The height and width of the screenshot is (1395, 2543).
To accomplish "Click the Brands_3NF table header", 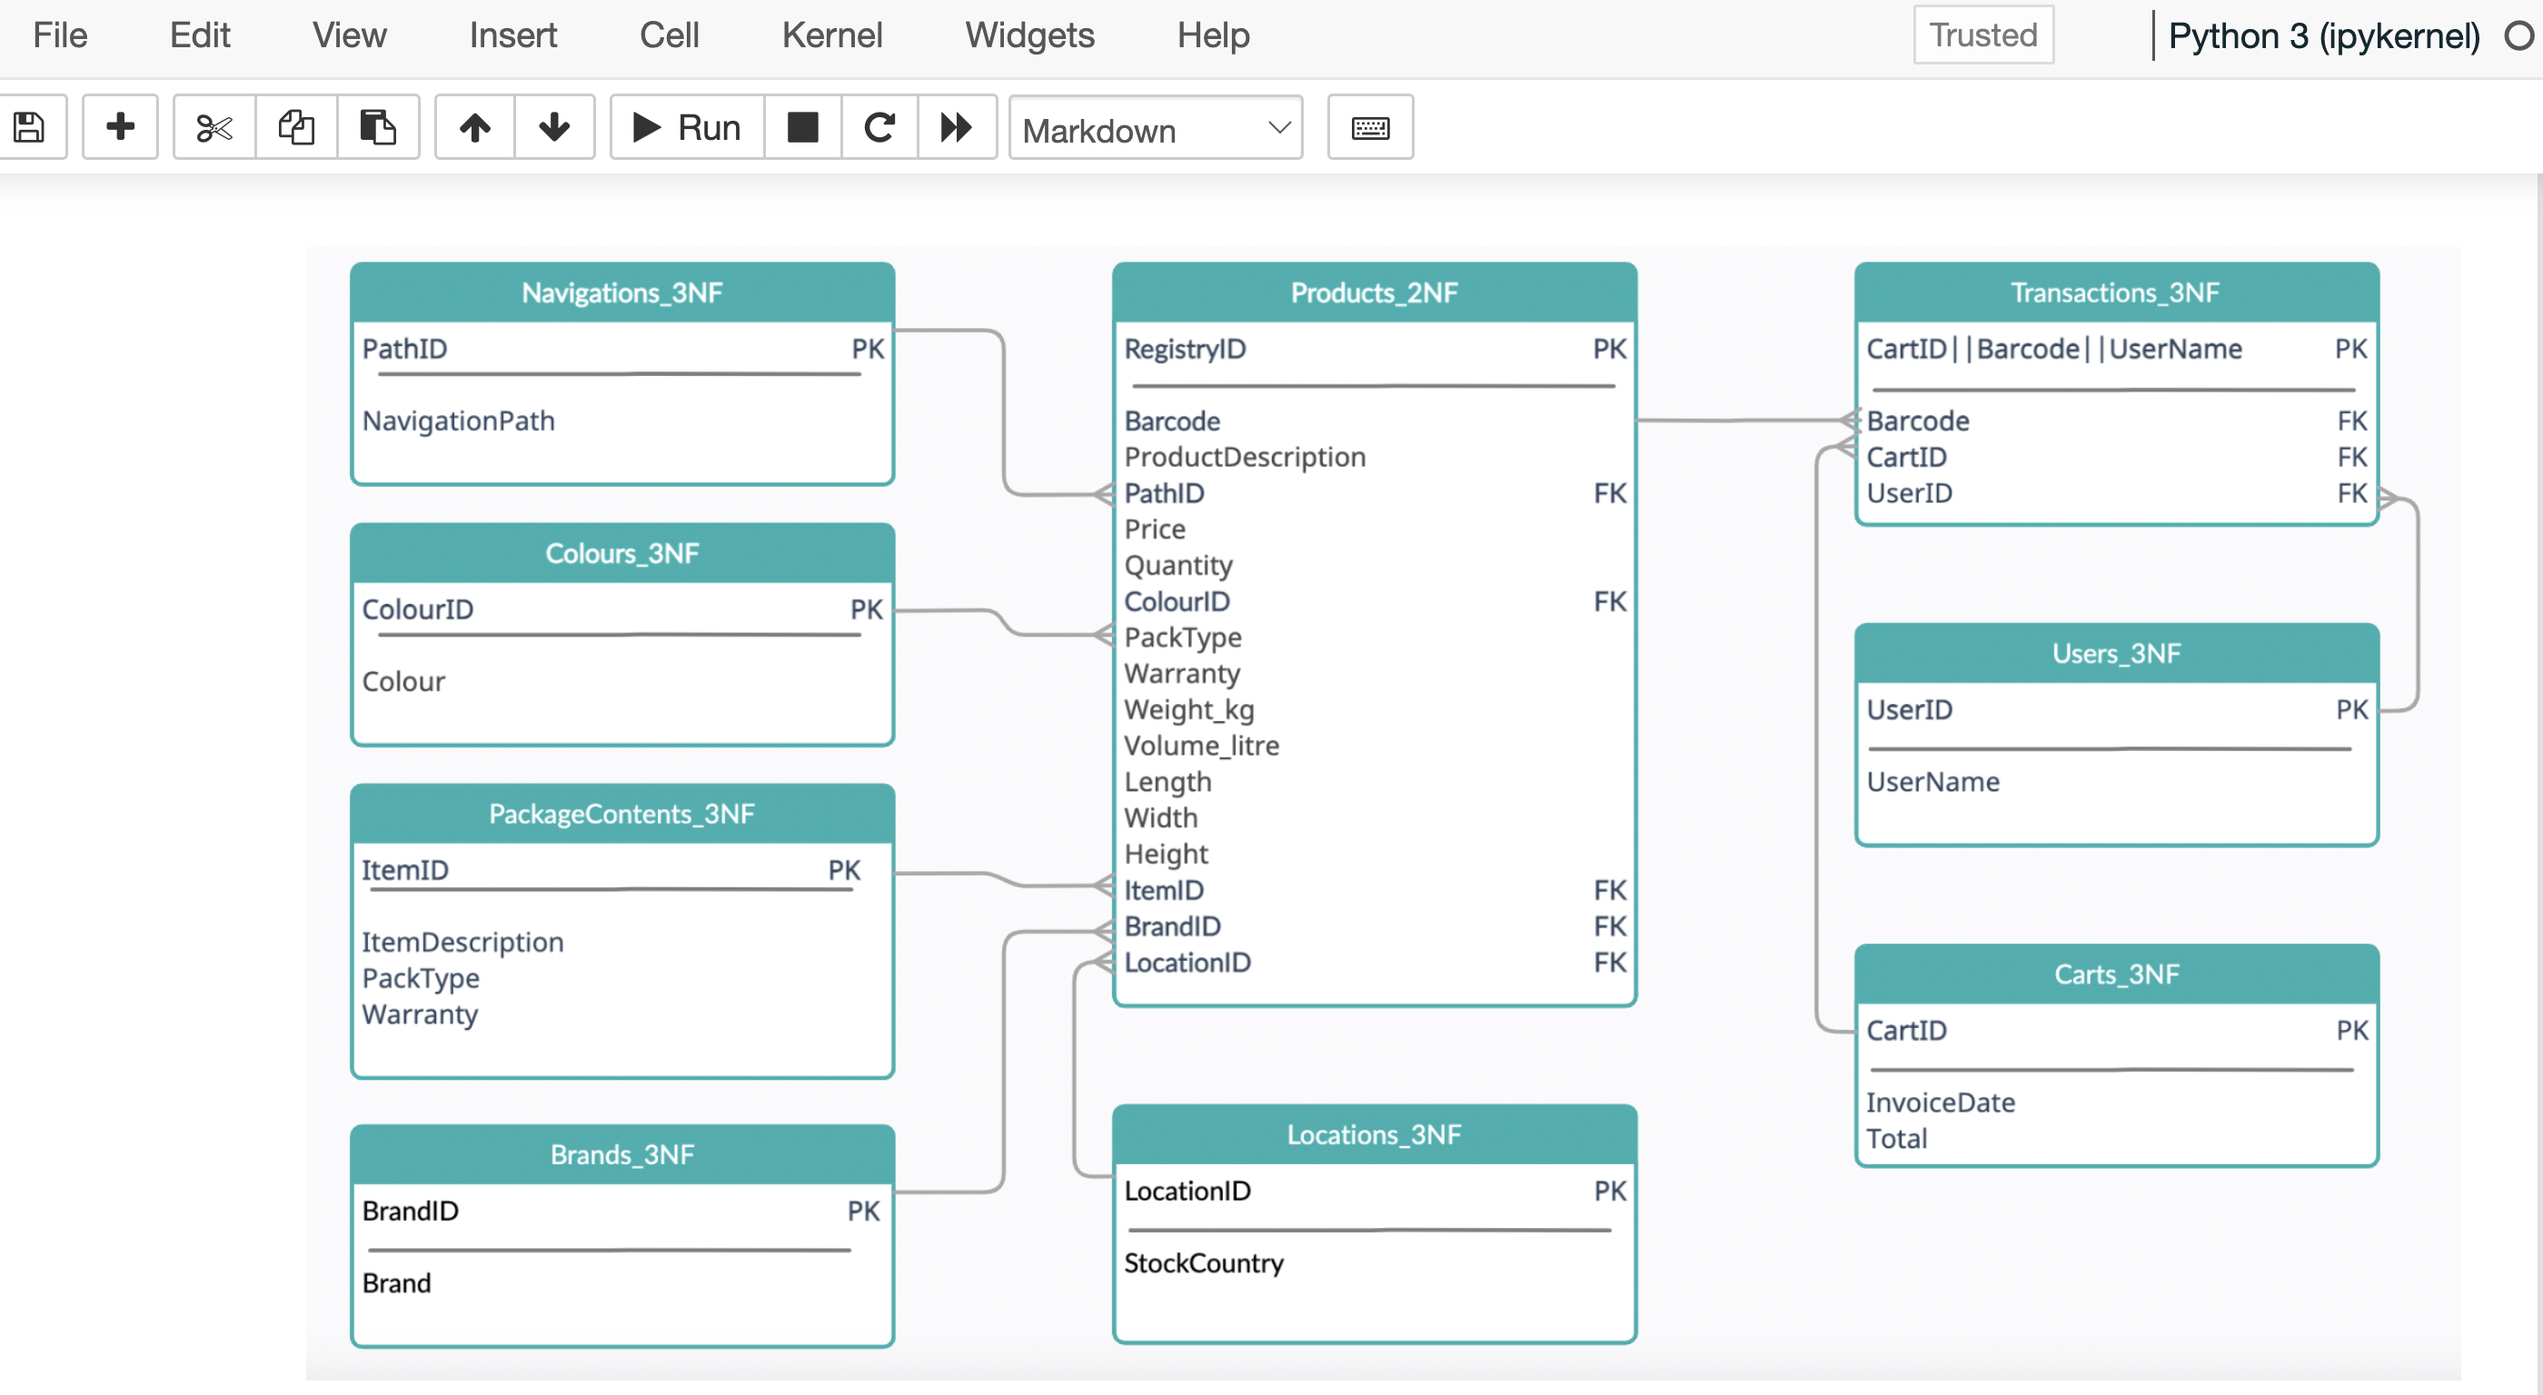I will pos(622,1154).
